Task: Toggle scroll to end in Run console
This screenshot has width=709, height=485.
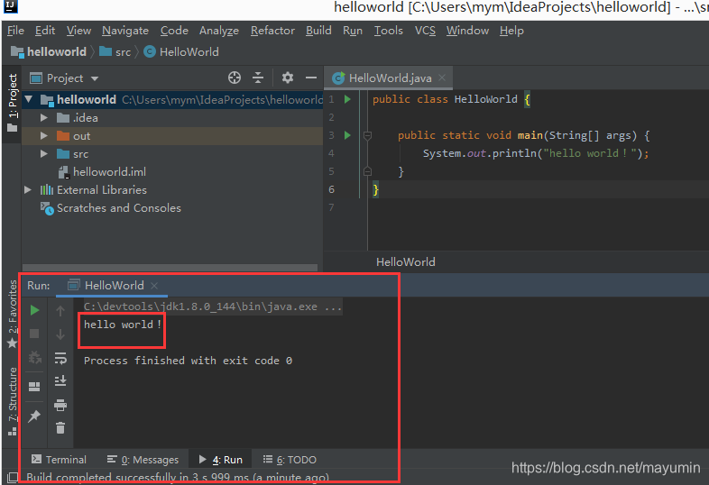Action: (60, 380)
